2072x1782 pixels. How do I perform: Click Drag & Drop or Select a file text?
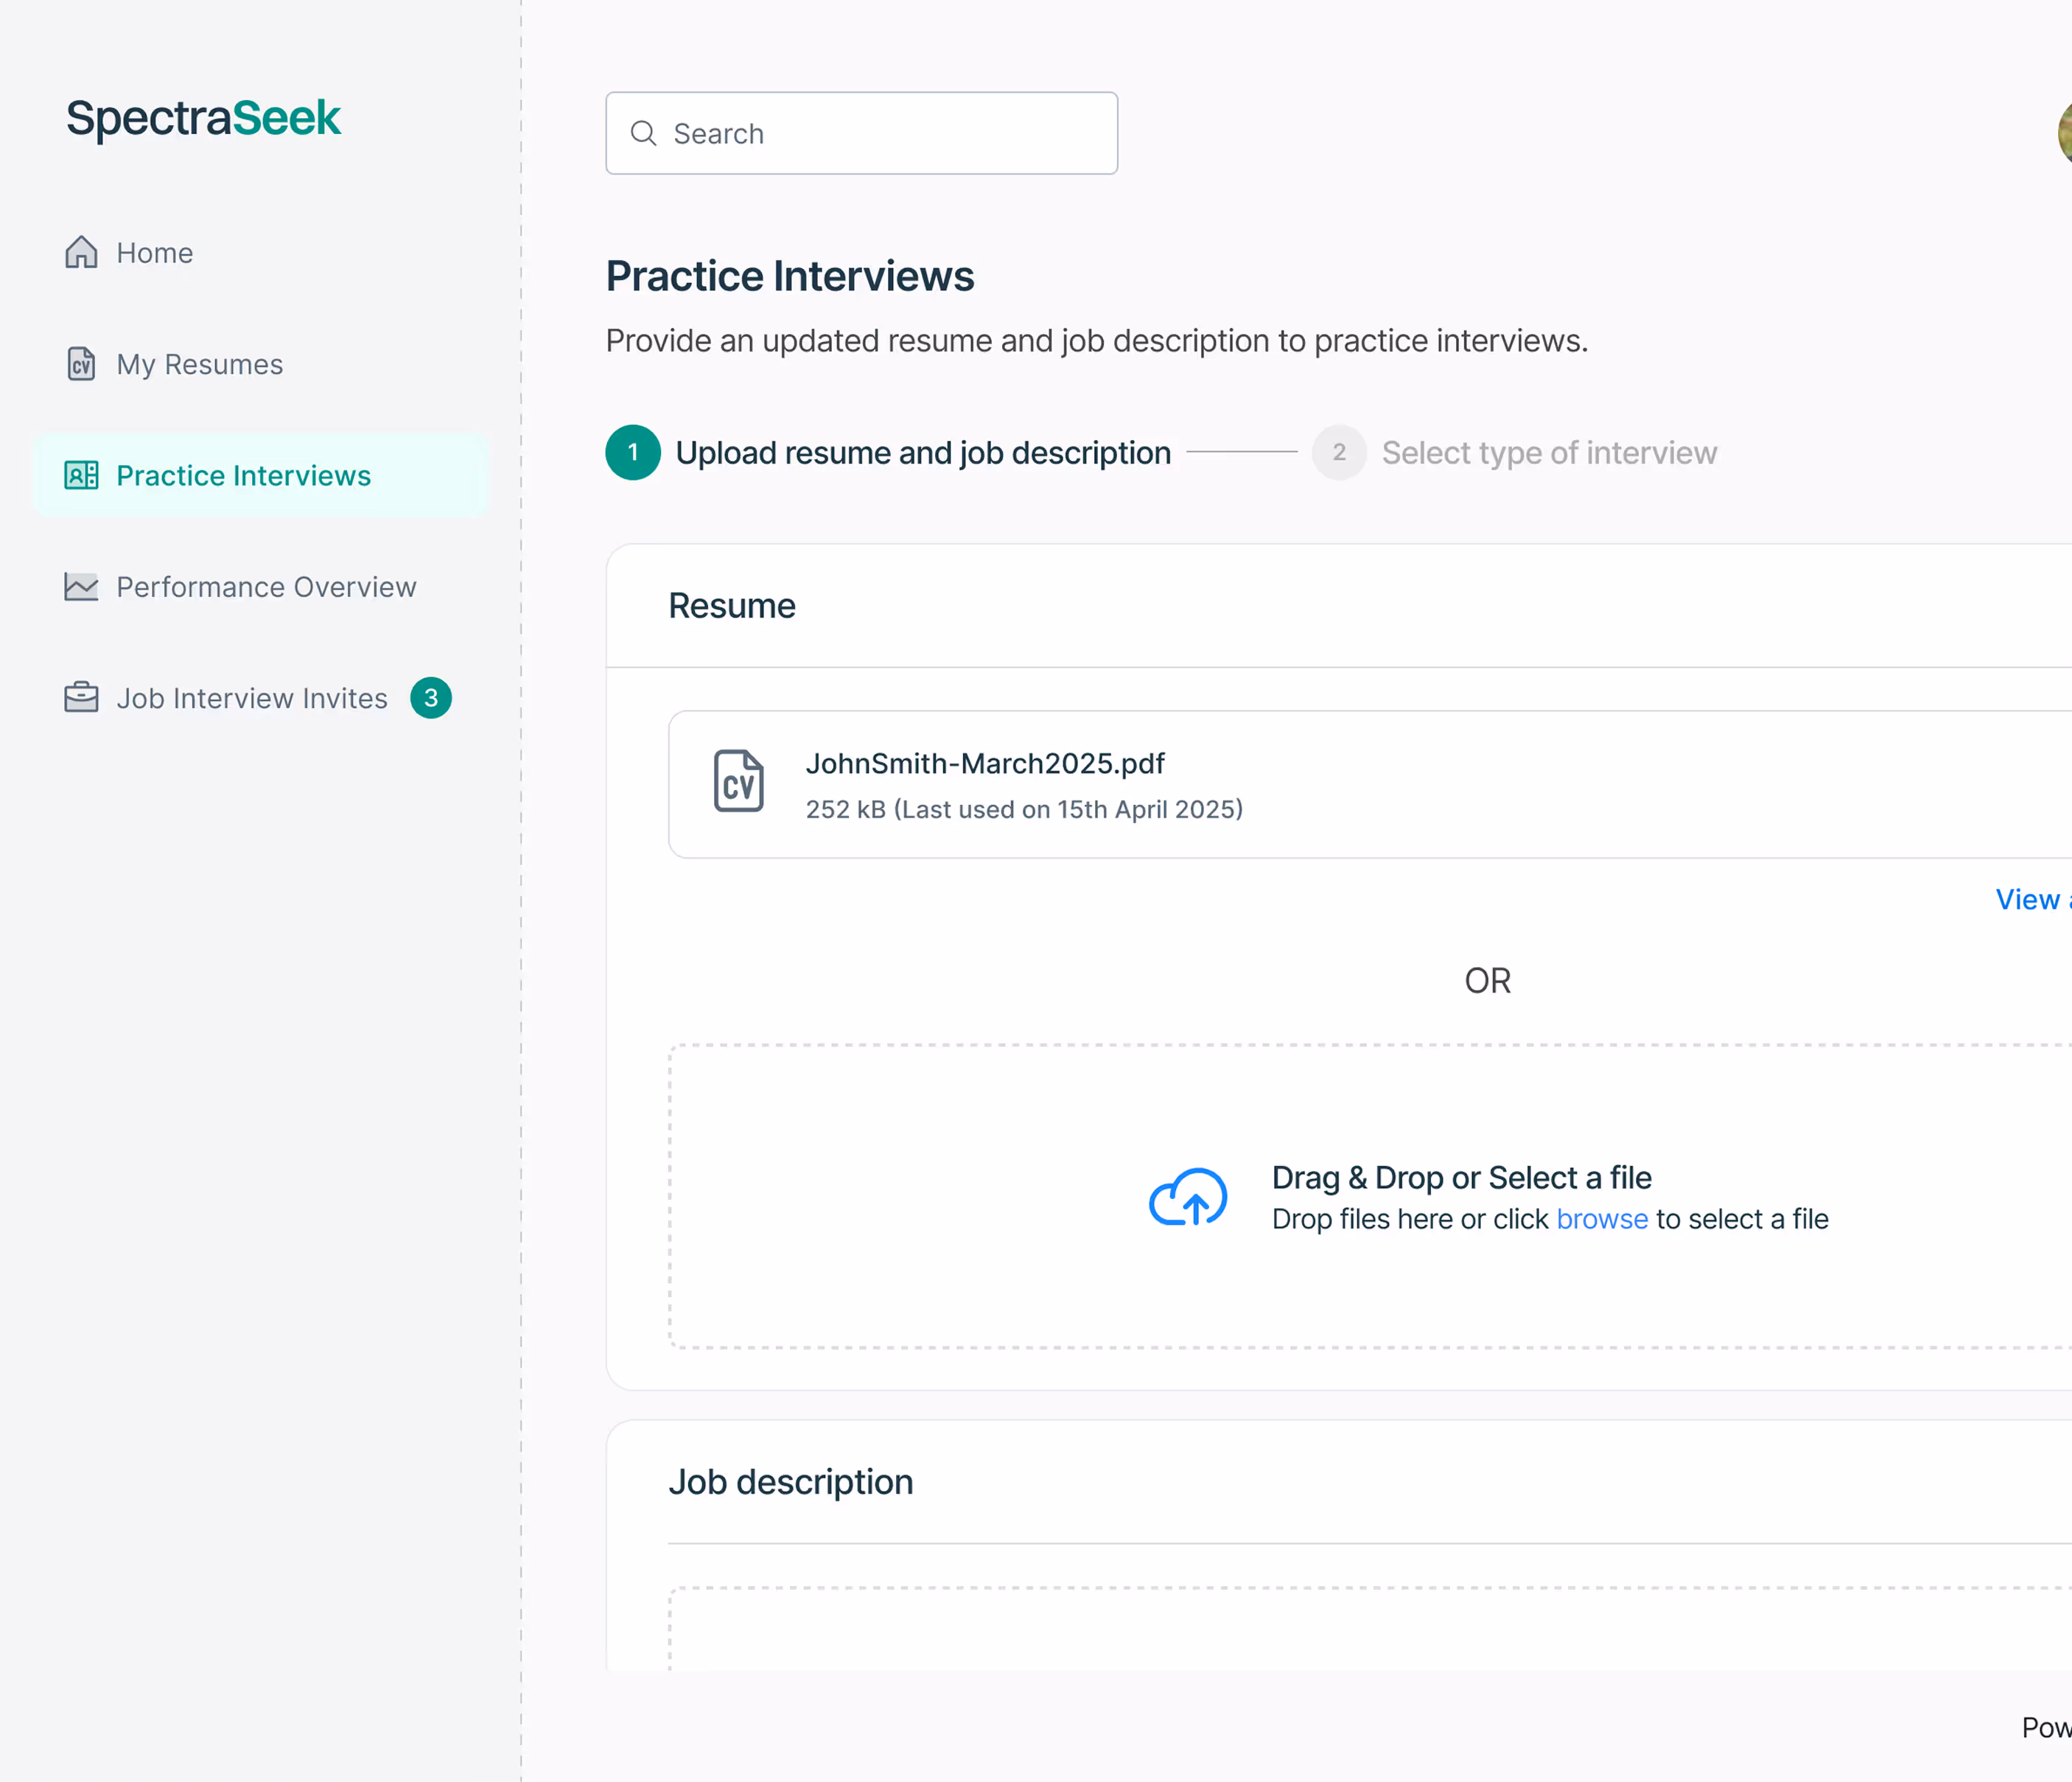[1461, 1178]
